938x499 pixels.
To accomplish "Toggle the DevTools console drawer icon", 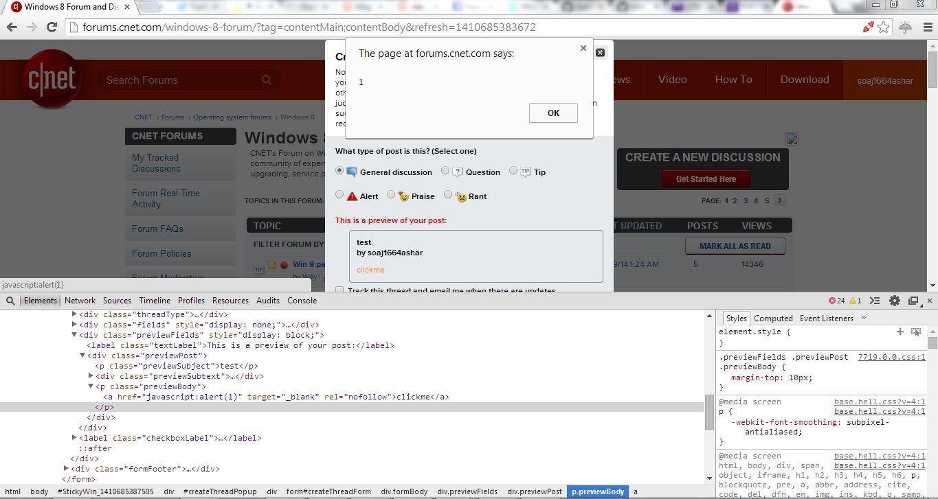I will coord(875,301).
